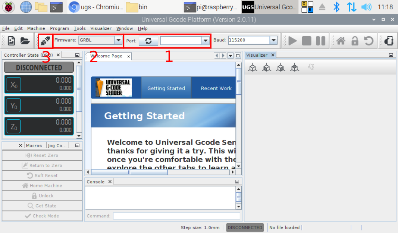Click the Z0 axis zero button
398x233 pixels.
pyautogui.click(x=14, y=126)
